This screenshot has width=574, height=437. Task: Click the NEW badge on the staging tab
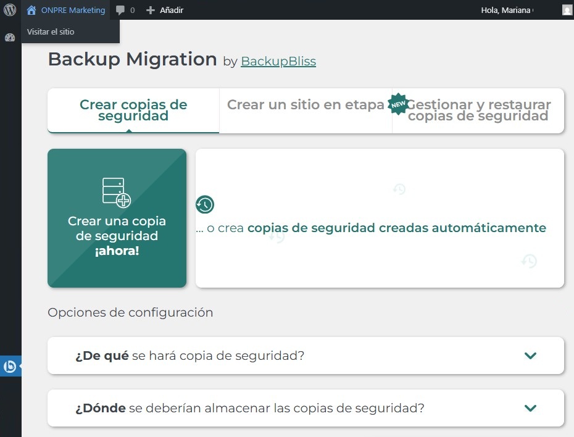(x=398, y=104)
